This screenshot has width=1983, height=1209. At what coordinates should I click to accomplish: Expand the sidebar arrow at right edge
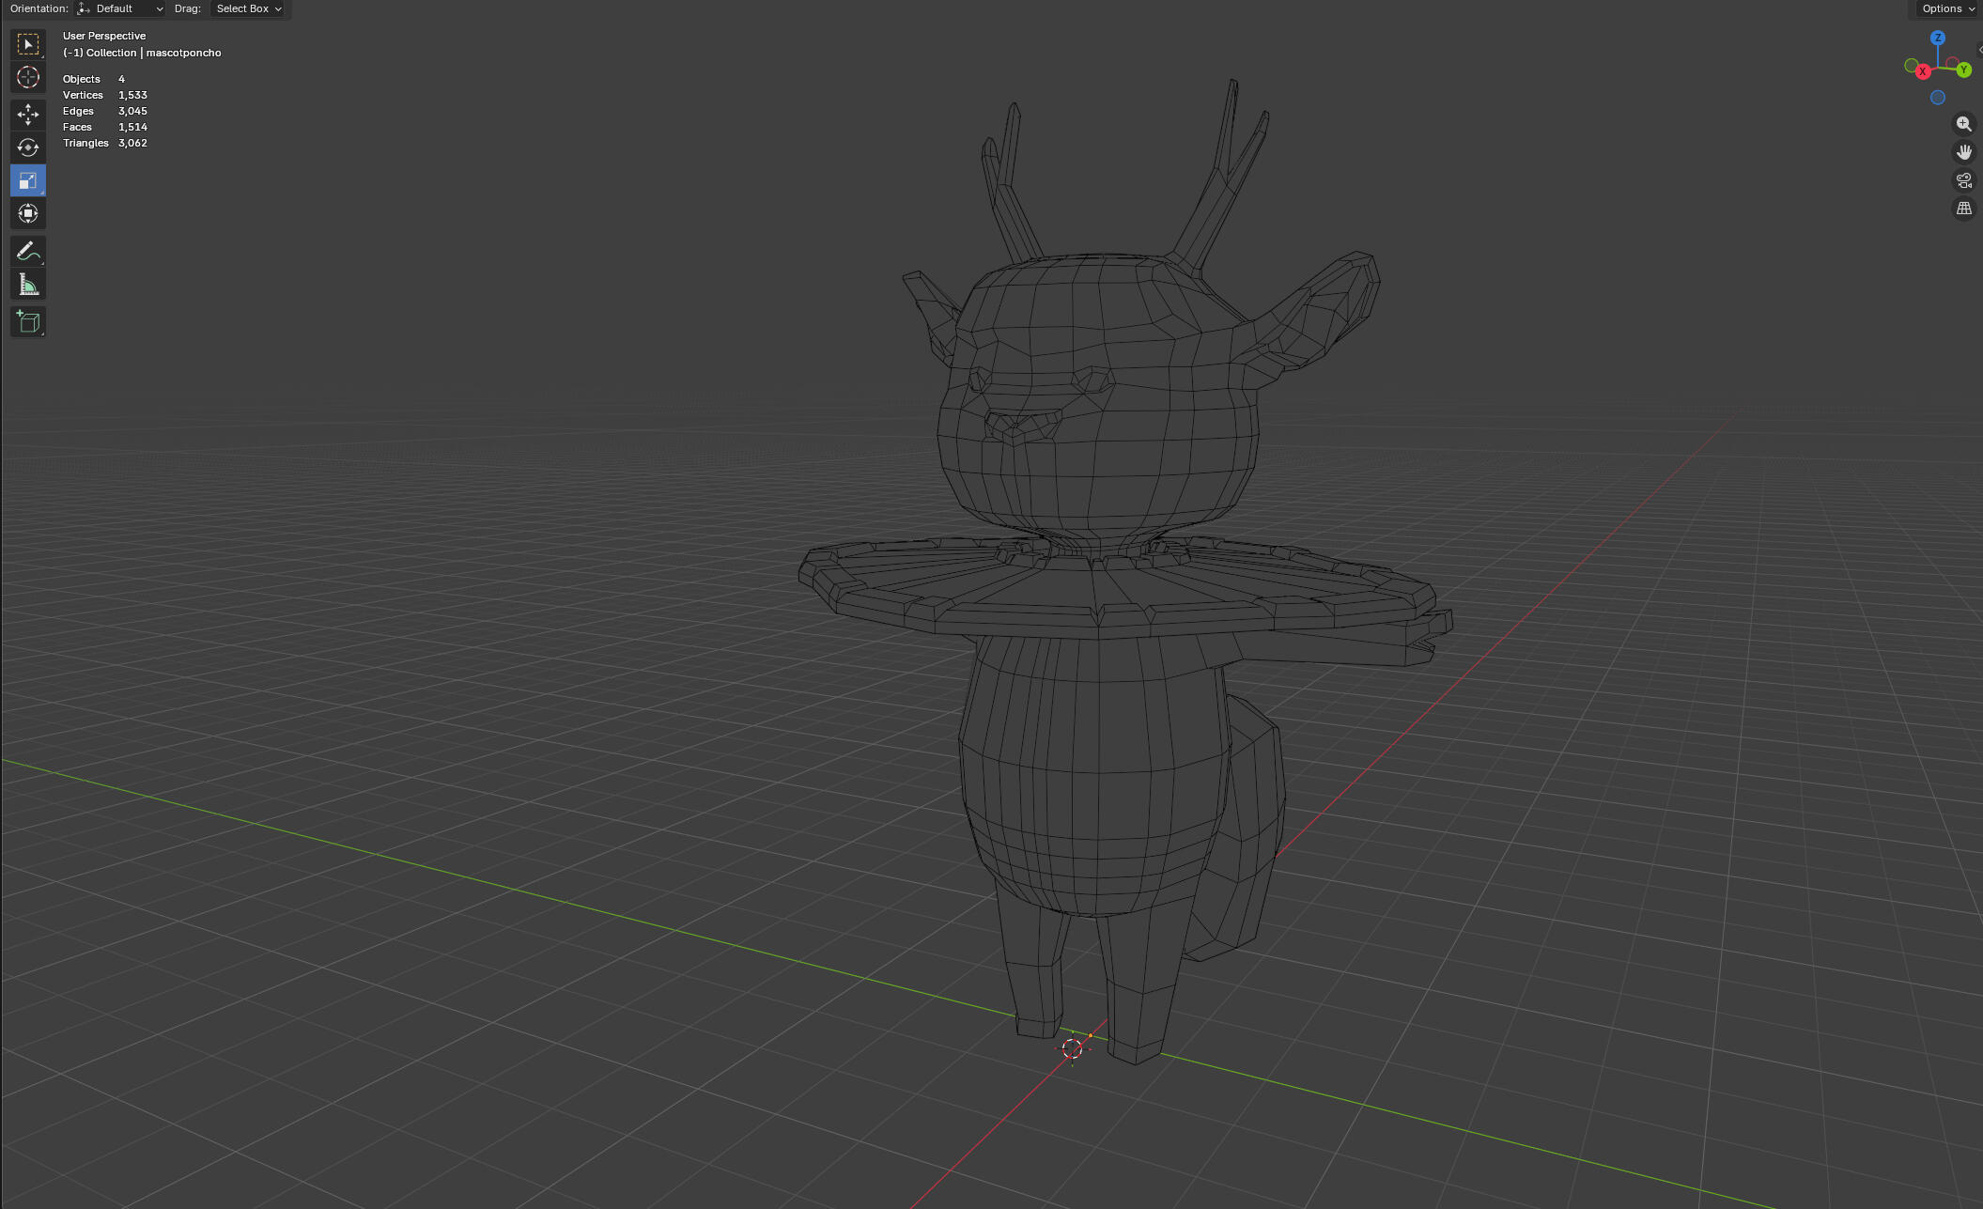[x=1979, y=50]
